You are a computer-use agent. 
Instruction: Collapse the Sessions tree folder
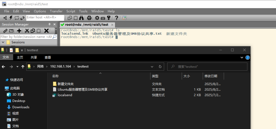pyautogui.click(x=3, y=42)
